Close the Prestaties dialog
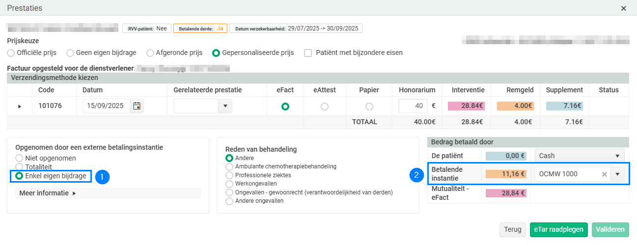Screen dimensions: 637x245 click(x=623, y=8)
